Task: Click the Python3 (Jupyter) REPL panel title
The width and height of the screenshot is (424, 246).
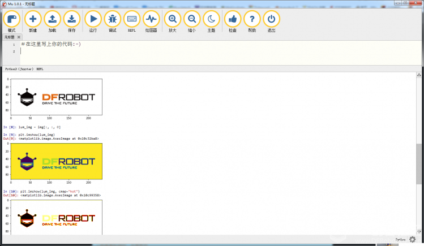Action: click(24, 69)
